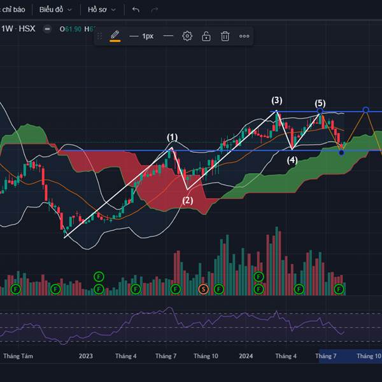Select the Elliott wave label (4)
The width and height of the screenshot is (382, 382).
[x=292, y=160]
